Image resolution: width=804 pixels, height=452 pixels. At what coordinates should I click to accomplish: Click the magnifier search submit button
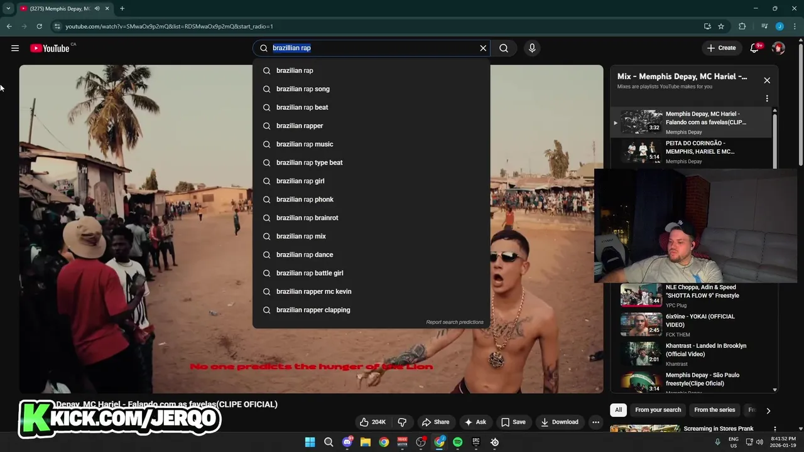click(x=504, y=48)
